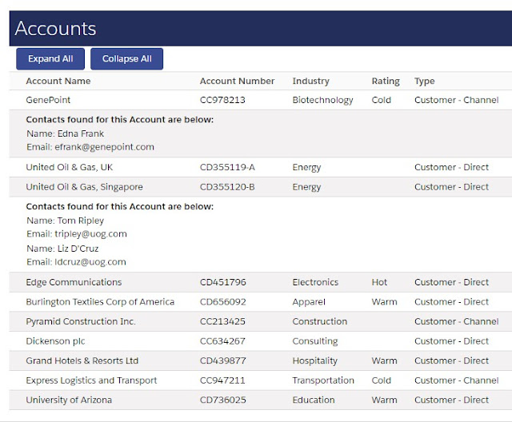
Task: Click the Expand All button
Action: click(x=50, y=59)
